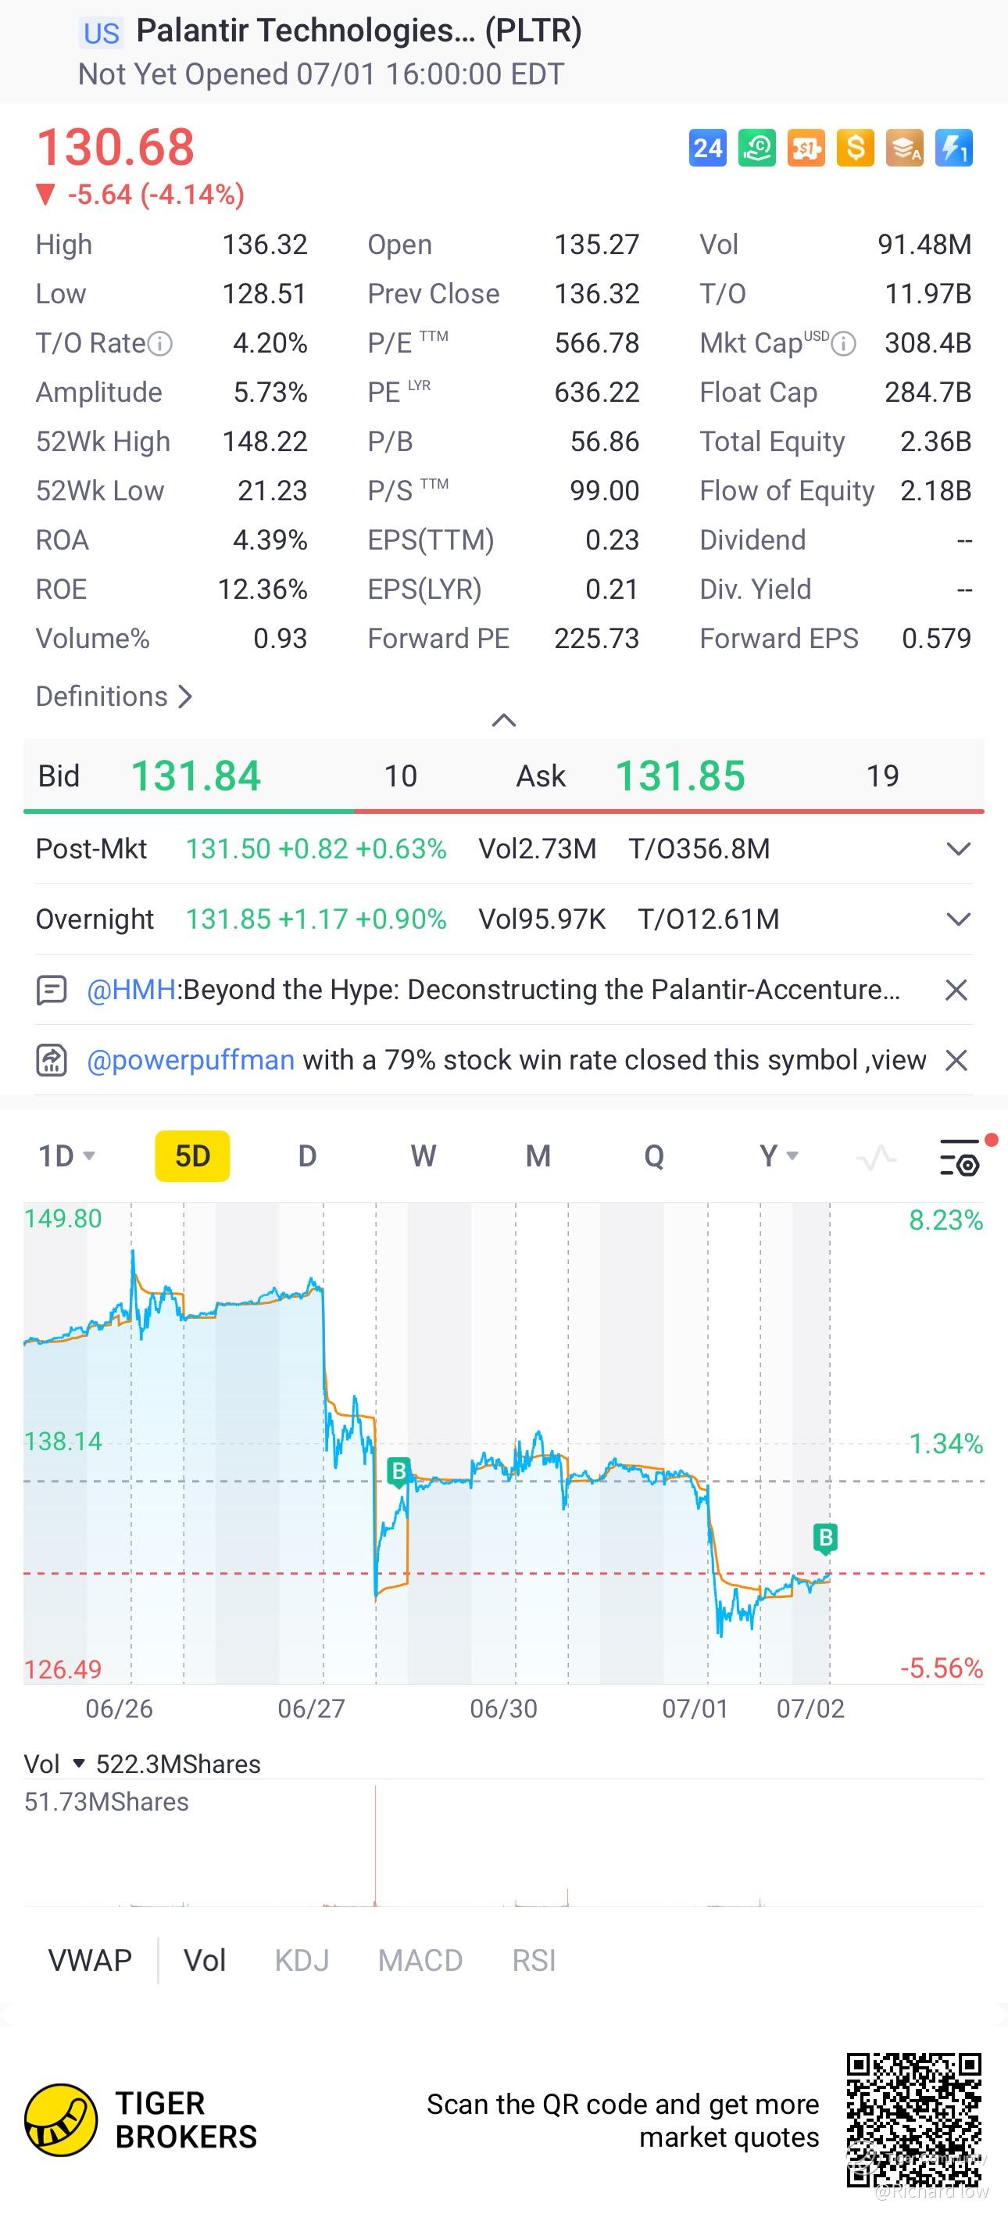
Task: Tap the green hand-and-coin badge icon
Action: coord(757,148)
